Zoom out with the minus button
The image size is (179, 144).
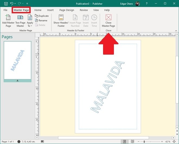tap(139, 142)
